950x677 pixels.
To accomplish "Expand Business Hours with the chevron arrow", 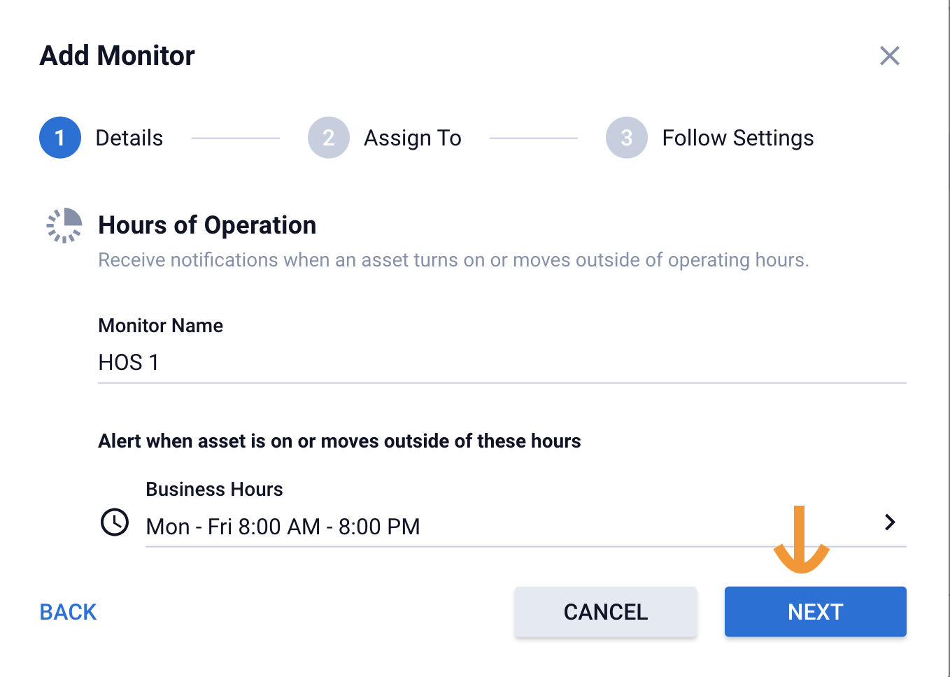I will [890, 522].
